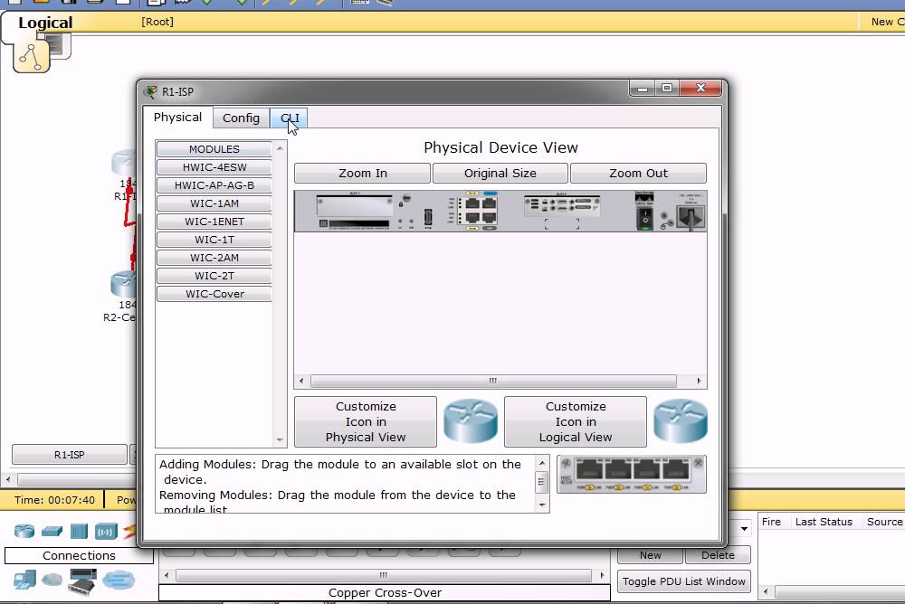Click Customize Icon in Physical View
Image resolution: width=905 pixels, height=604 pixels.
pyautogui.click(x=366, y=421)
